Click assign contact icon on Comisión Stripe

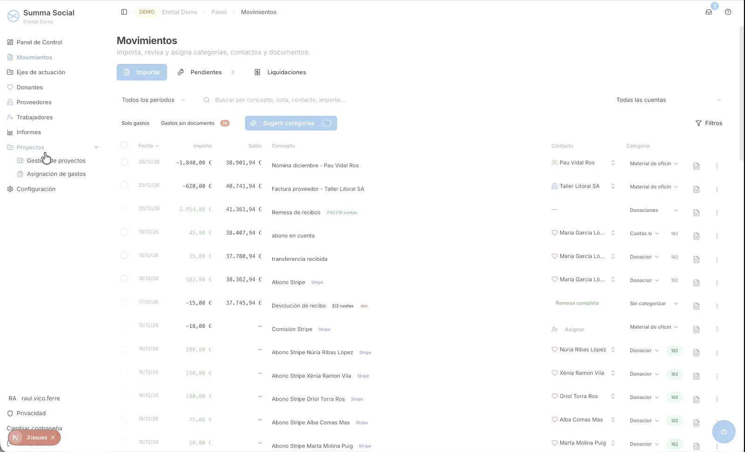coord(555,329)
